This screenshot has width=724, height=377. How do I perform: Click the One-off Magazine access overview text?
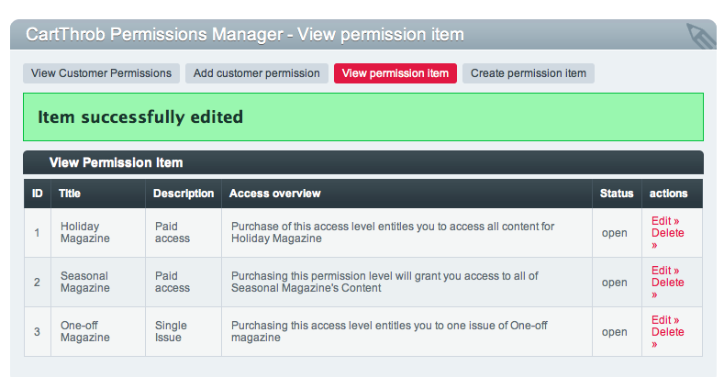click(x=389, y=331)
